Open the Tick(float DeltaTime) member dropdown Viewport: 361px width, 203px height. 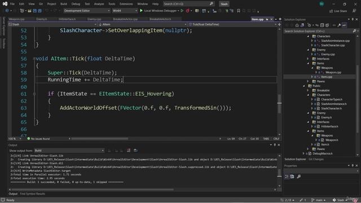point(232,24)
